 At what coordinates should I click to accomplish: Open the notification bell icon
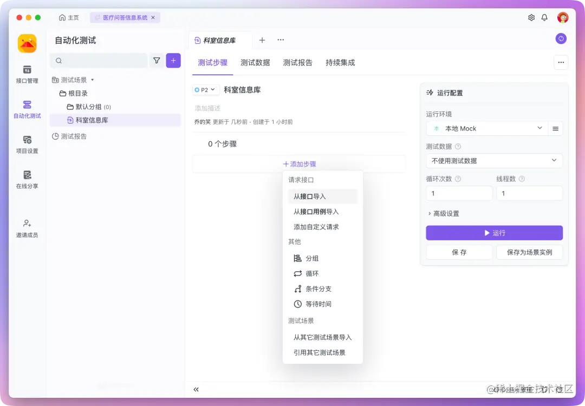pos(544,17)
